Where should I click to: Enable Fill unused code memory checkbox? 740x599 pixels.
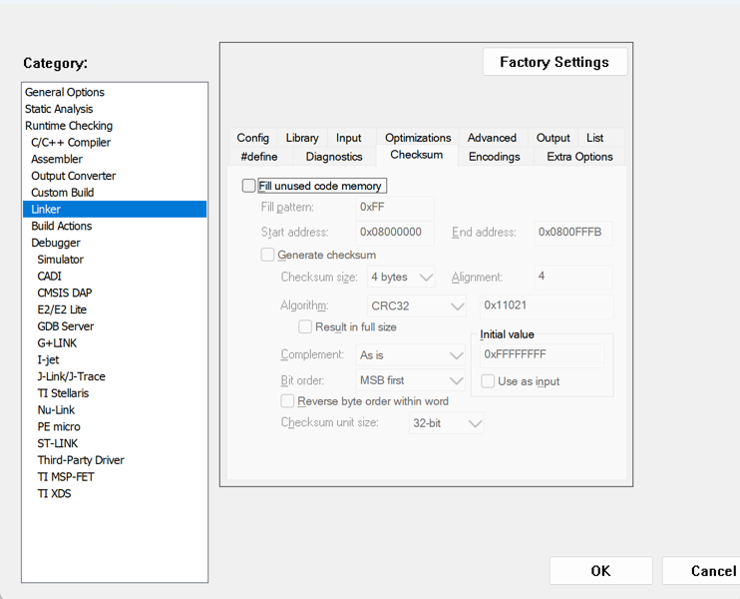(248, 186)
